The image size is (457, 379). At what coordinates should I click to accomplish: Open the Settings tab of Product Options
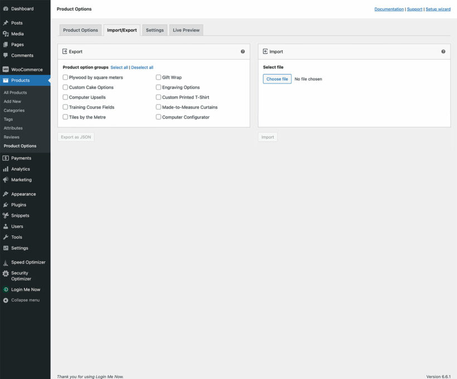click(x=154, y=29)
